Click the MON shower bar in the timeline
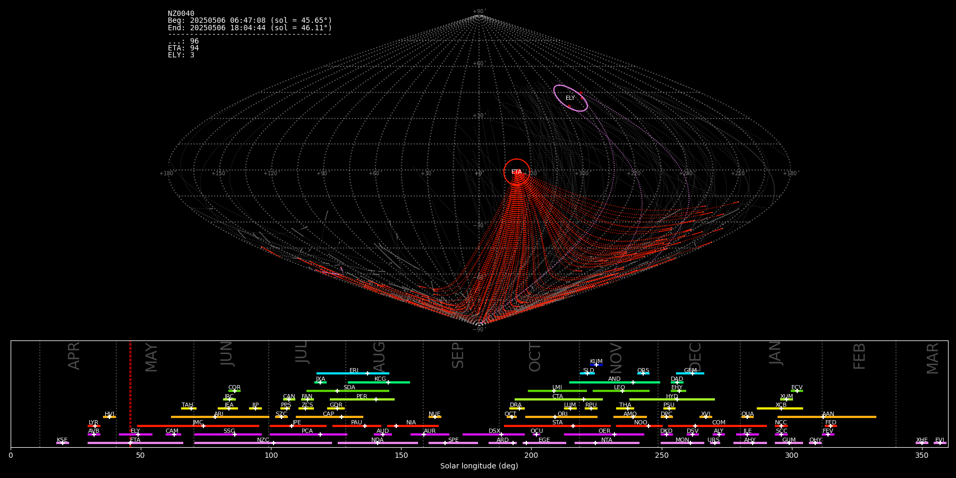Image resolution: width=956 pixels, height=478 pixels. point(682,443)
